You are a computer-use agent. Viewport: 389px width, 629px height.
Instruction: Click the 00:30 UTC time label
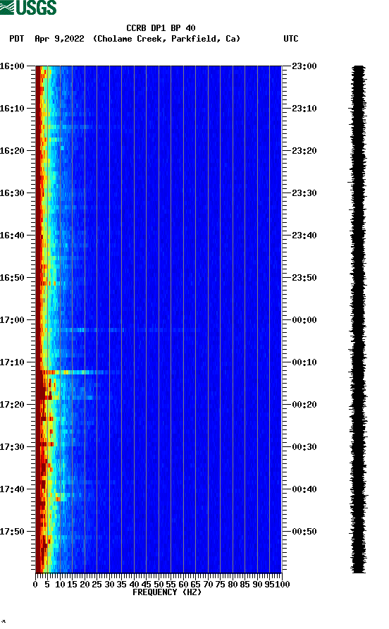point(304,447)
